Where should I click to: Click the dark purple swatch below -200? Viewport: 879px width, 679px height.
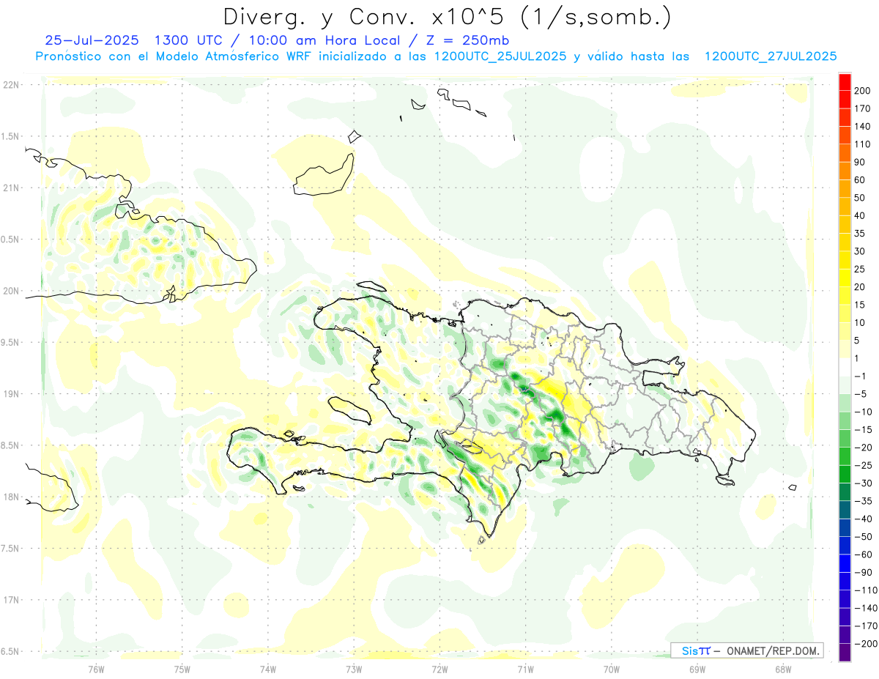tap(845, 653)
